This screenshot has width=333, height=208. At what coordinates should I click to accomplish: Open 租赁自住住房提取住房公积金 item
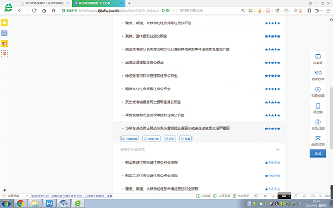pyautogui.click(x=148, y=89)
